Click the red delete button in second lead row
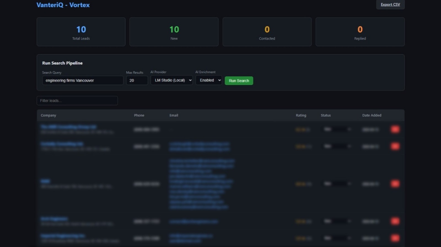The height and width of the screenshot is (247, 441). 395,146
